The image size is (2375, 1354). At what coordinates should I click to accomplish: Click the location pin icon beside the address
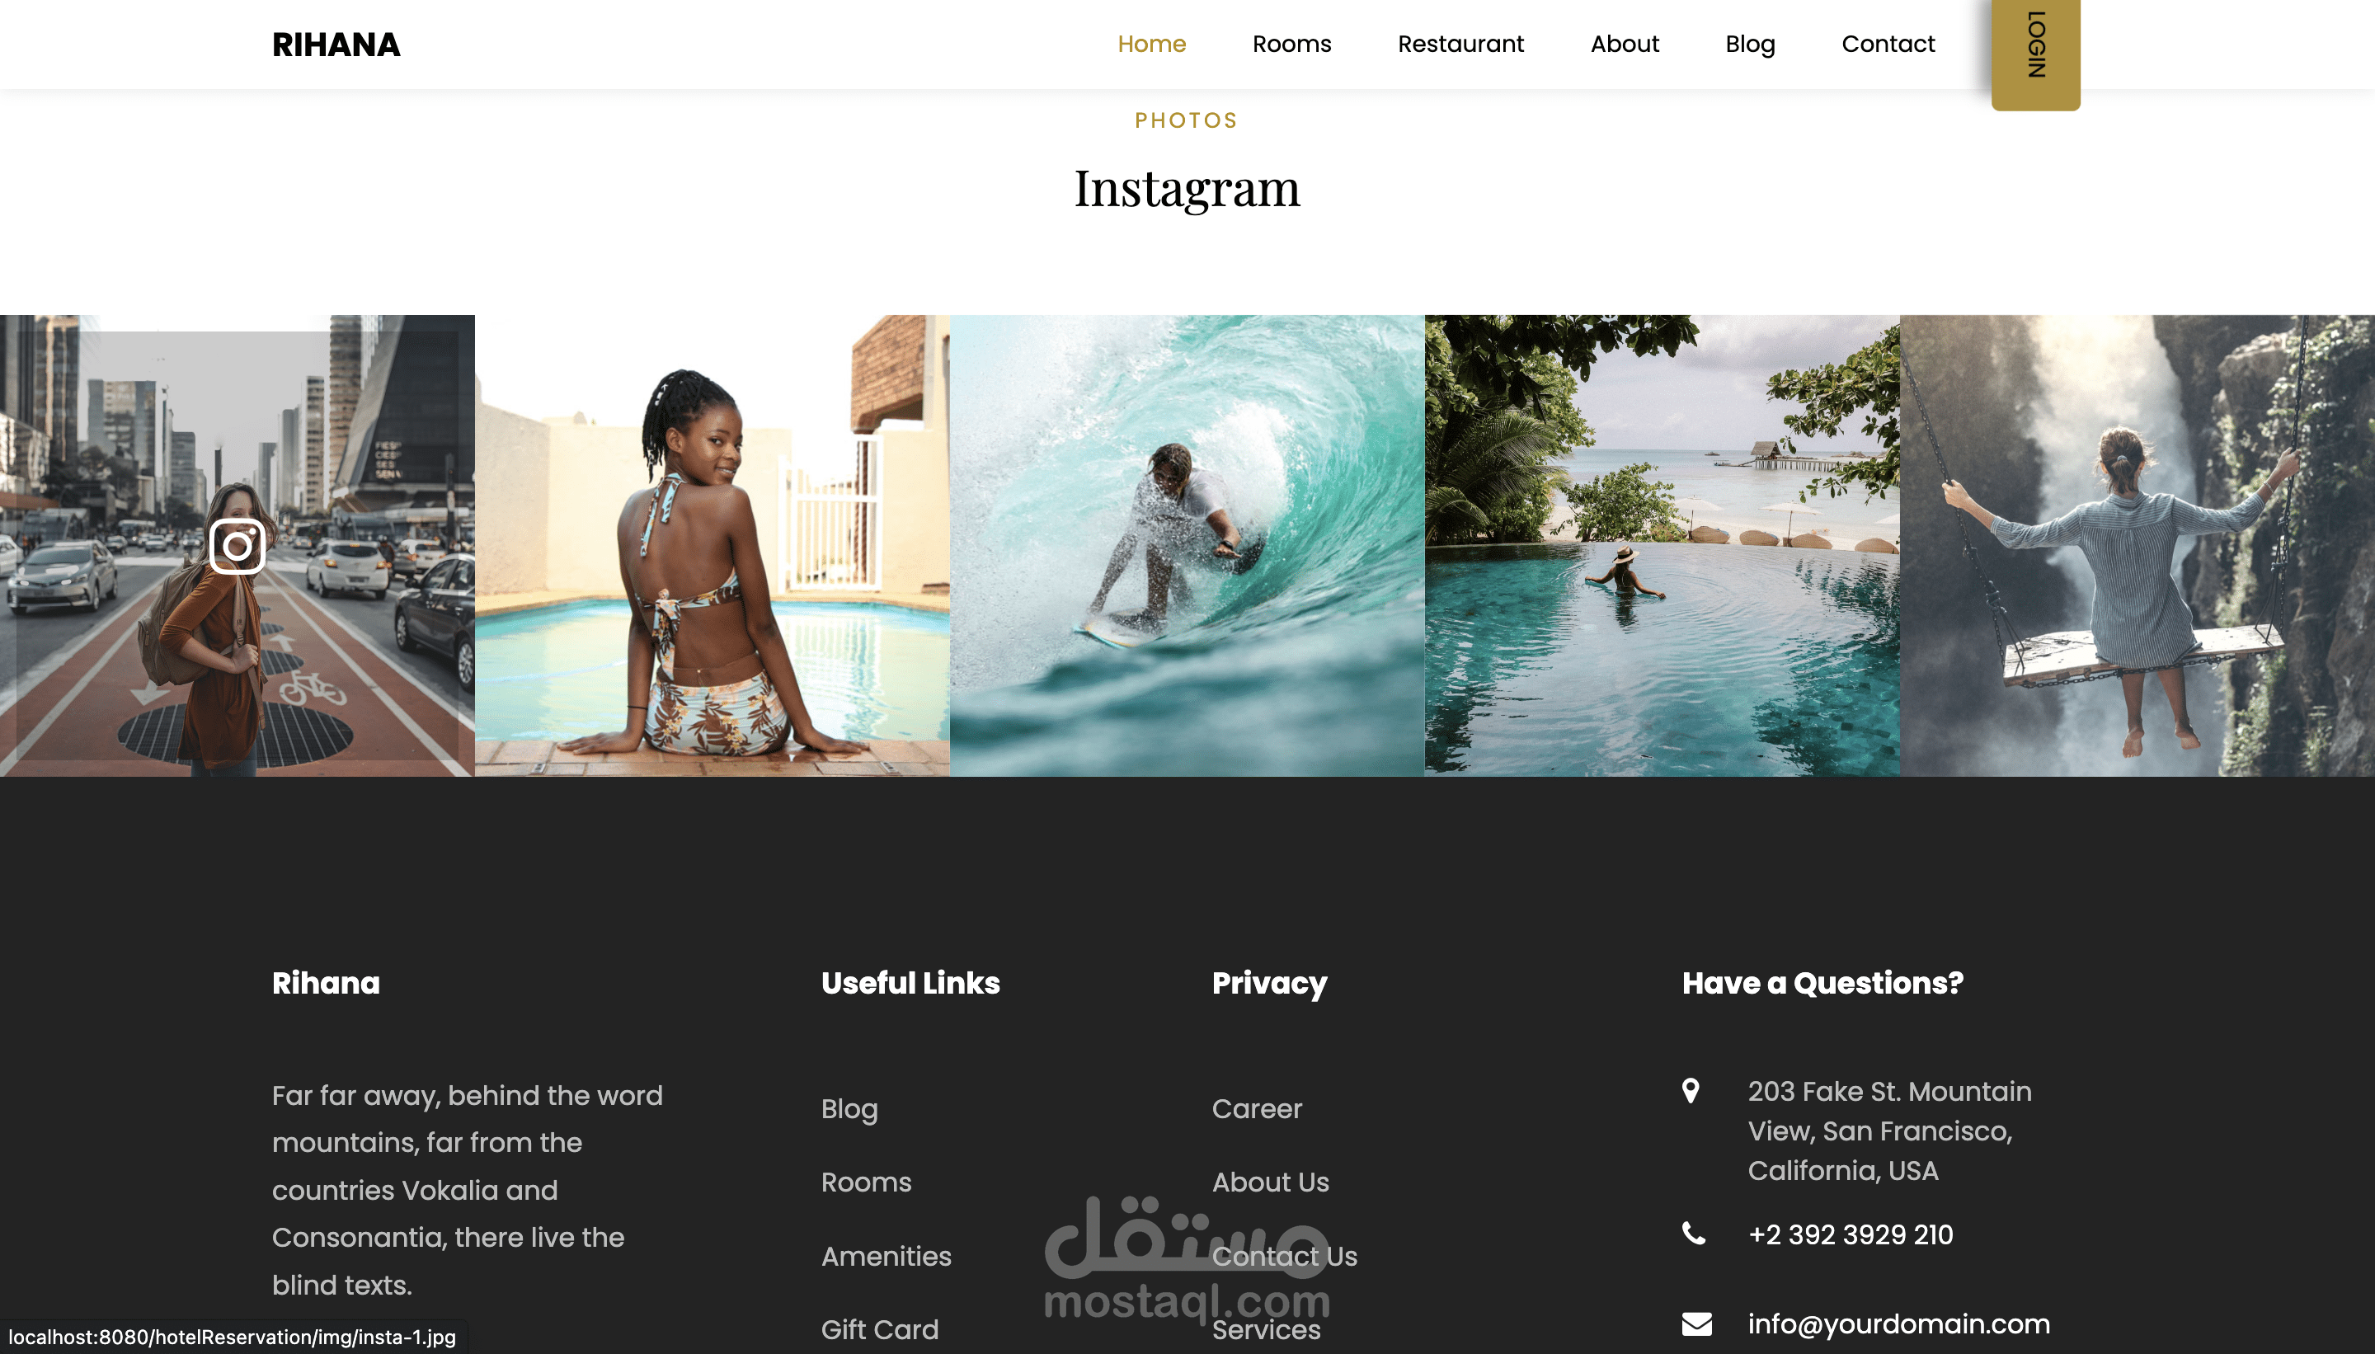click(1691, 1091)
